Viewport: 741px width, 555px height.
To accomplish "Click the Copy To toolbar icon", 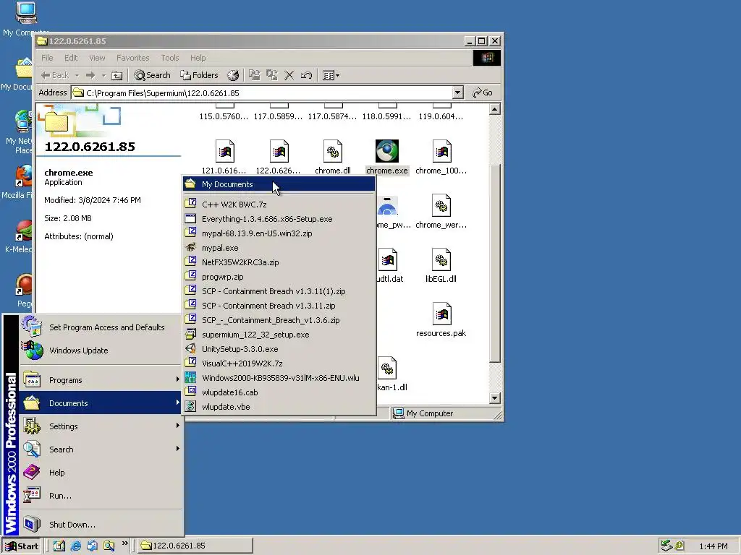I will click(272, 75).
